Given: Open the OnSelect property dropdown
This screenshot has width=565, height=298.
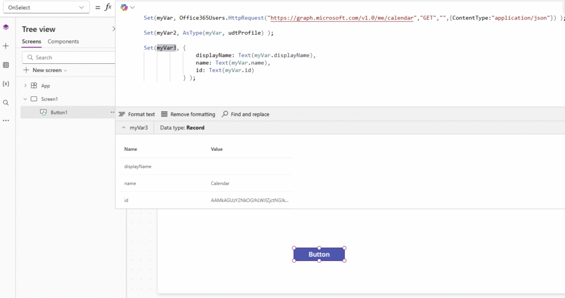Looking at the screenshot, I should pyautogui.click(x=82, y=7).
